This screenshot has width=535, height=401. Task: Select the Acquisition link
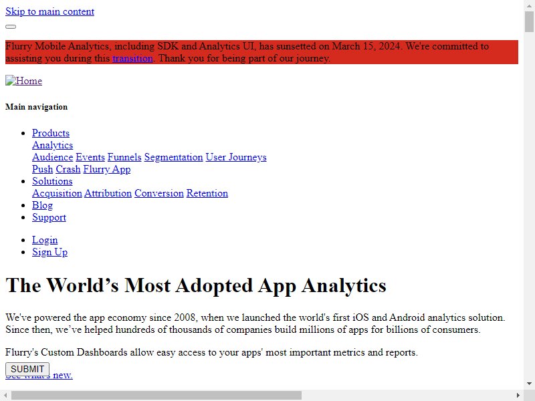pos(57,193)
